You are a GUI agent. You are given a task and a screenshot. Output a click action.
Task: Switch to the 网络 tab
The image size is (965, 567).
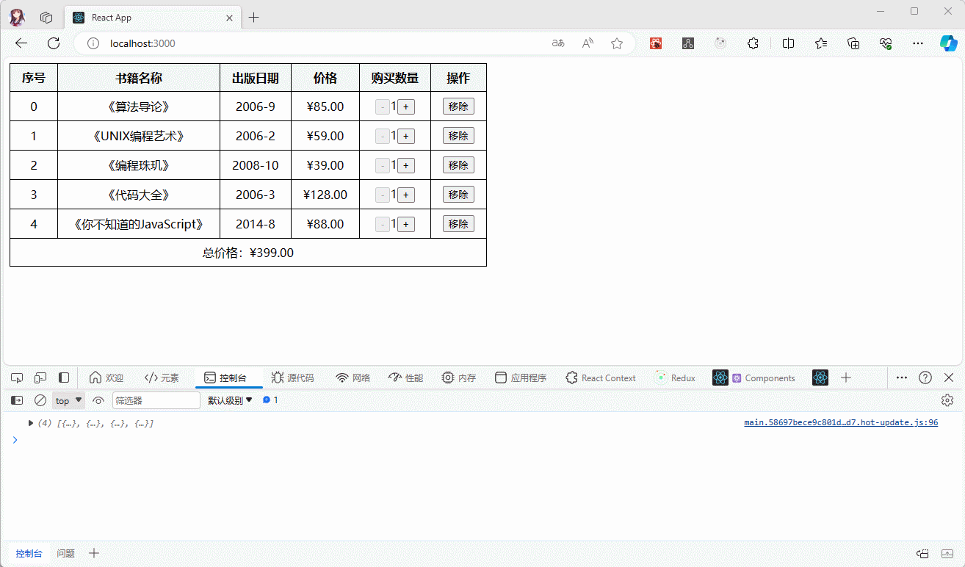click(353, 378)
